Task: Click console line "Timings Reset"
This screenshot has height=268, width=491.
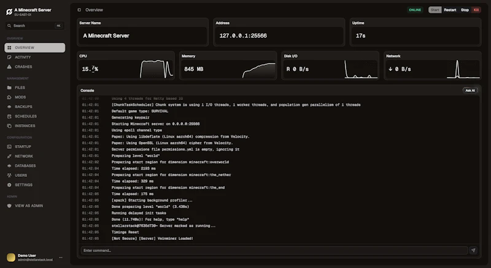Action: [x=125, y=232]
